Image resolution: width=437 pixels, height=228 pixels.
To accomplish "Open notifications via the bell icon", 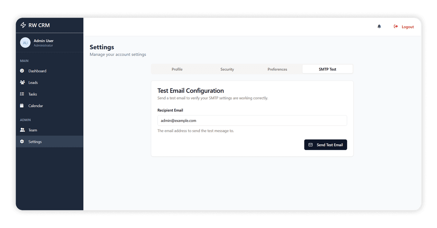I will (379, 27).
